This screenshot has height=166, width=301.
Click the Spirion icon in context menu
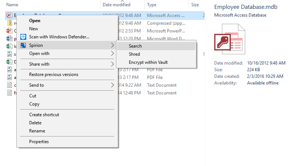23,45
